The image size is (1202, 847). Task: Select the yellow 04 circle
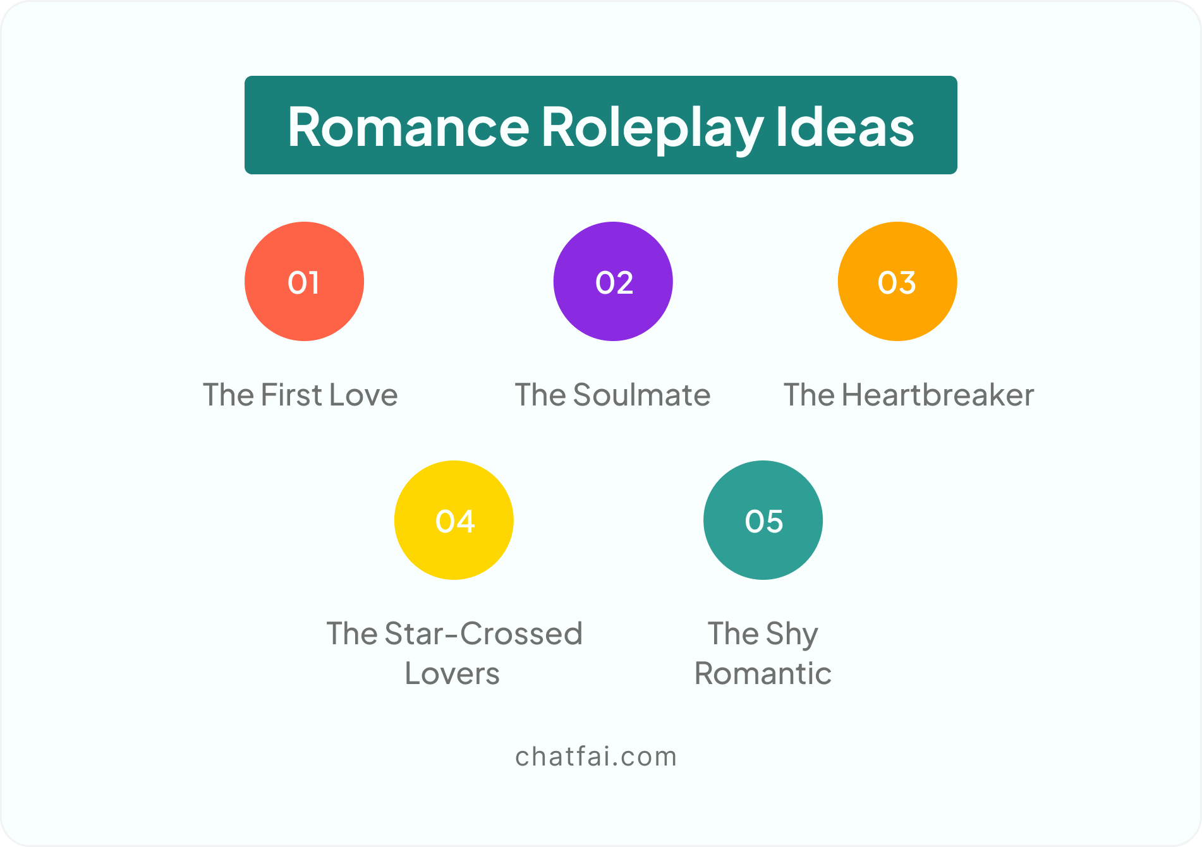coord(454,520)
